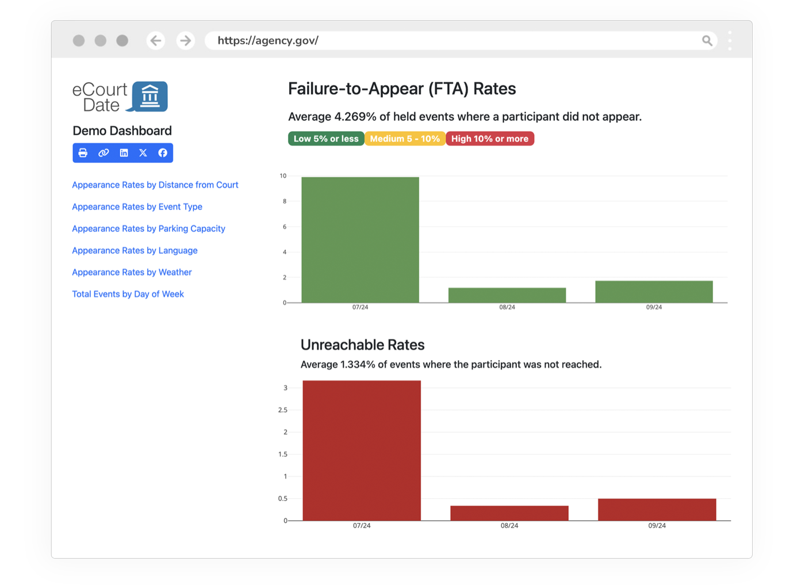805x588 pixels.
Task: Open Appearance Rates by Weather link
Action: tap(132, 272)
